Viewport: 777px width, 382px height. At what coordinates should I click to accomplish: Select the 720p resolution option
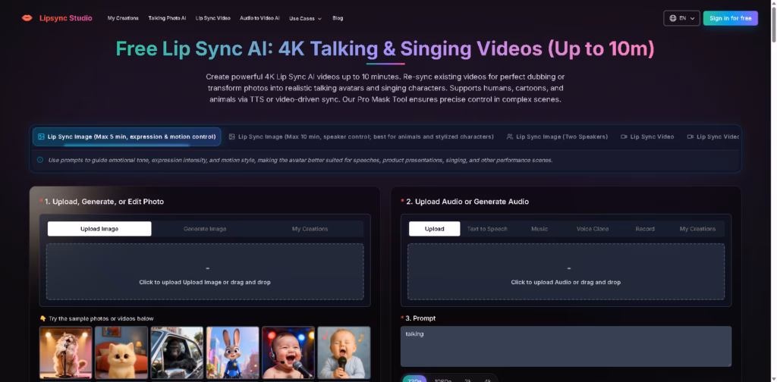pyautogui.click(x=414, y=380)
